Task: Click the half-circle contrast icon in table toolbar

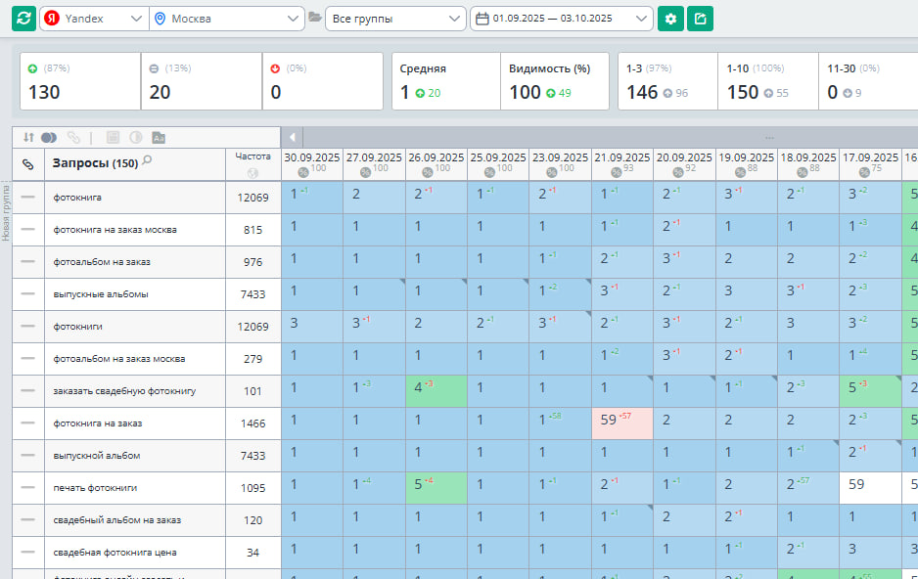Action: (136, 138)
